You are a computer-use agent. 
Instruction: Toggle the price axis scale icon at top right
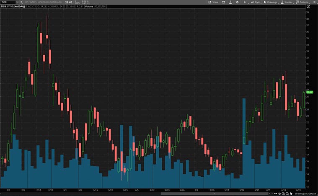tap(308, 8)
